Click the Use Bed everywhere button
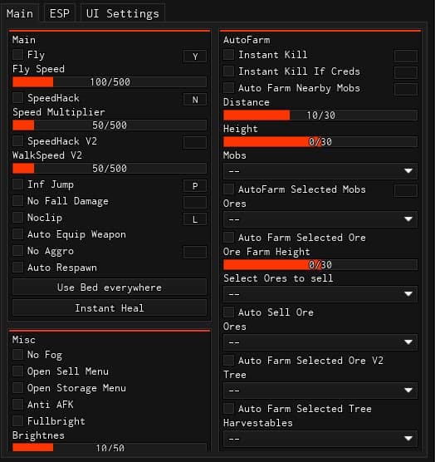 tap(110, 288)
